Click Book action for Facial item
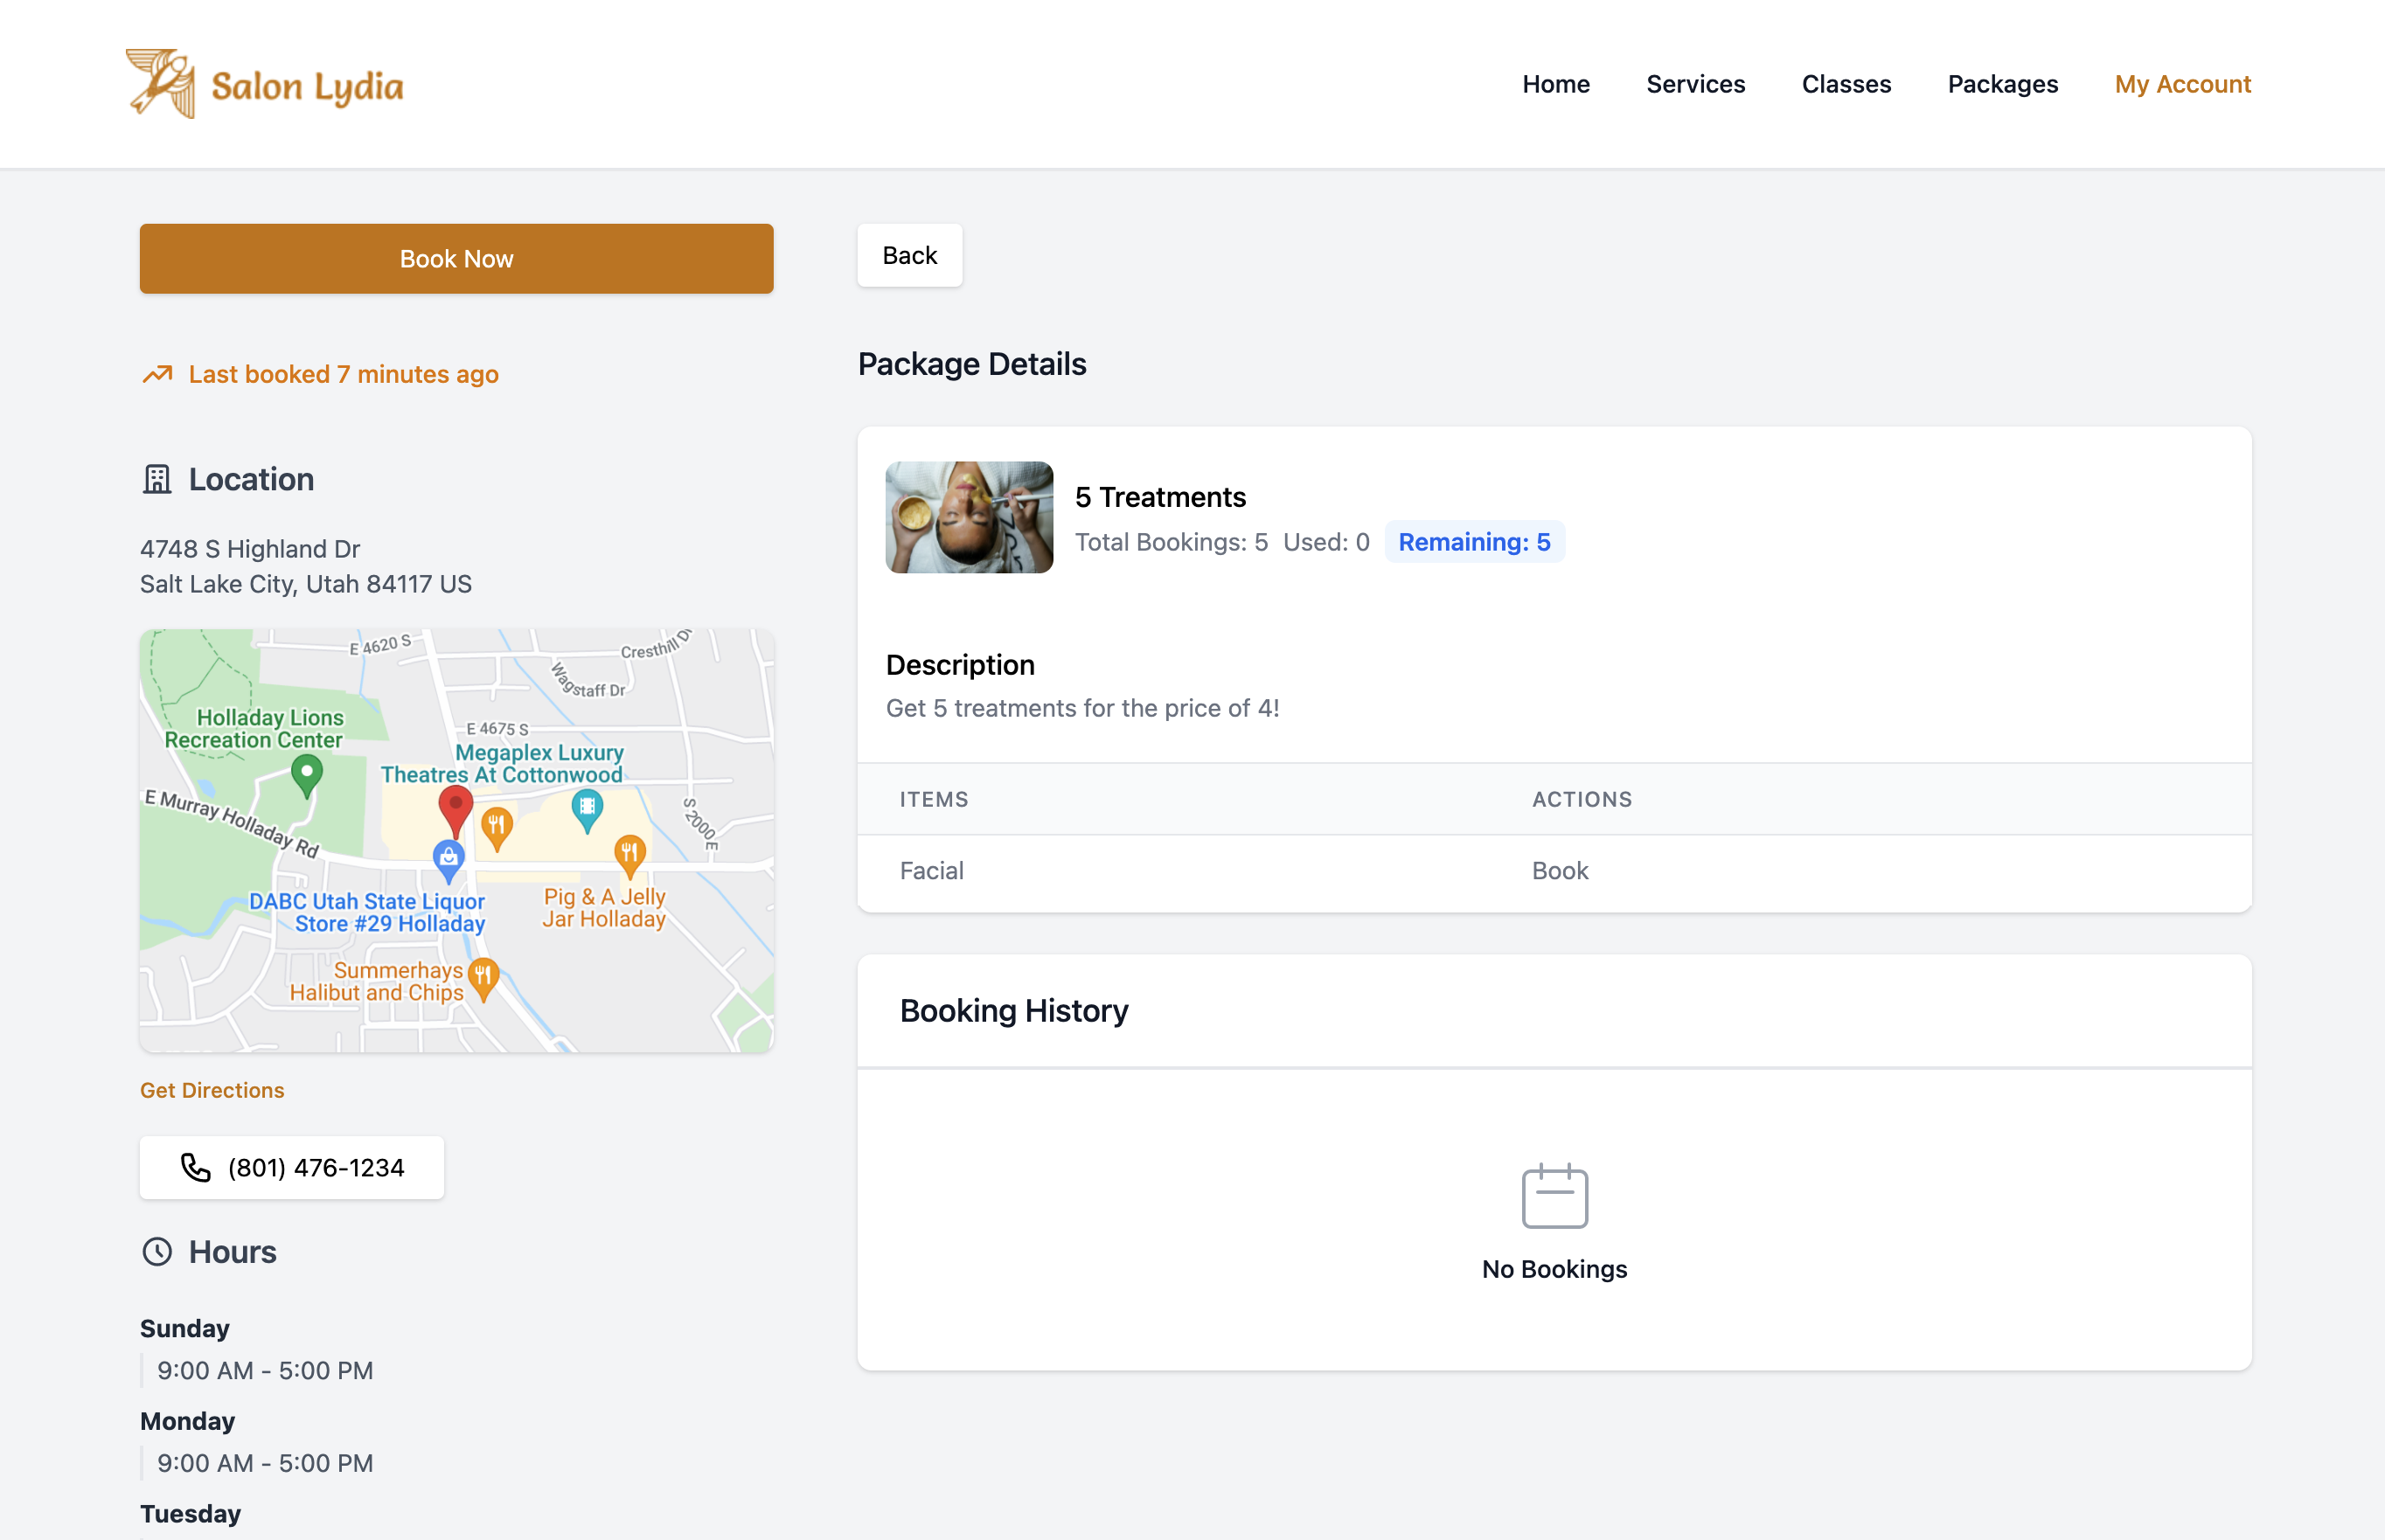The width and height of the screenshot is (2385, 1540). coord(1559,870)
